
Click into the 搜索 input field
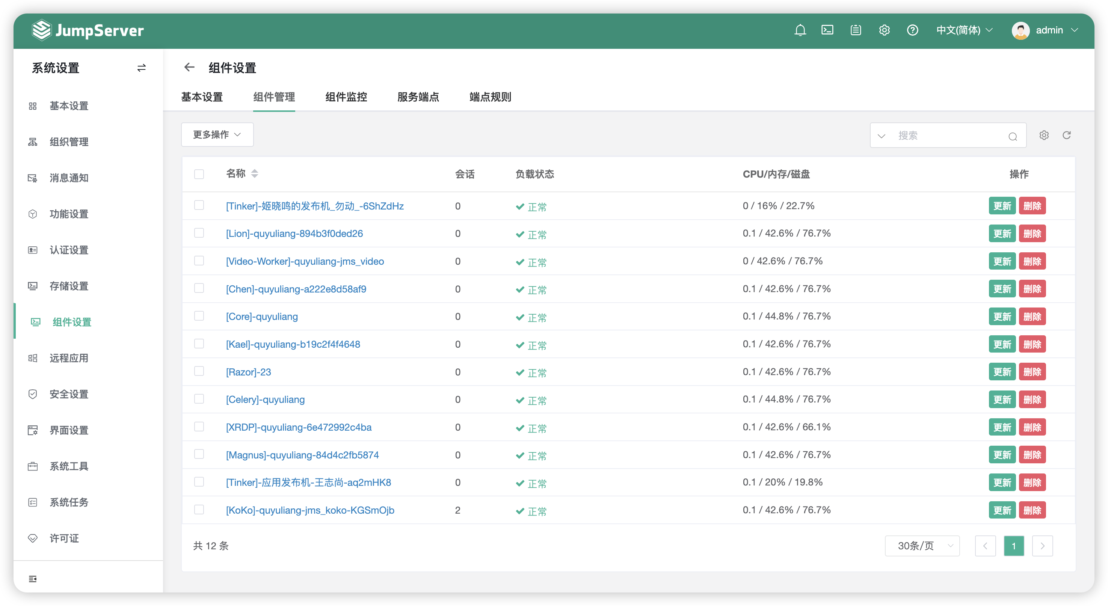tap(948, 136)
